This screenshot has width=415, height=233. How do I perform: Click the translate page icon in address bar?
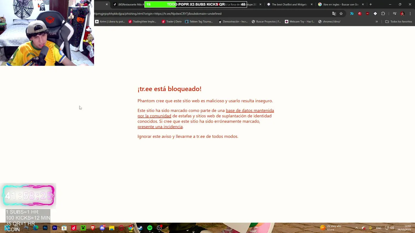click(334, 14)
